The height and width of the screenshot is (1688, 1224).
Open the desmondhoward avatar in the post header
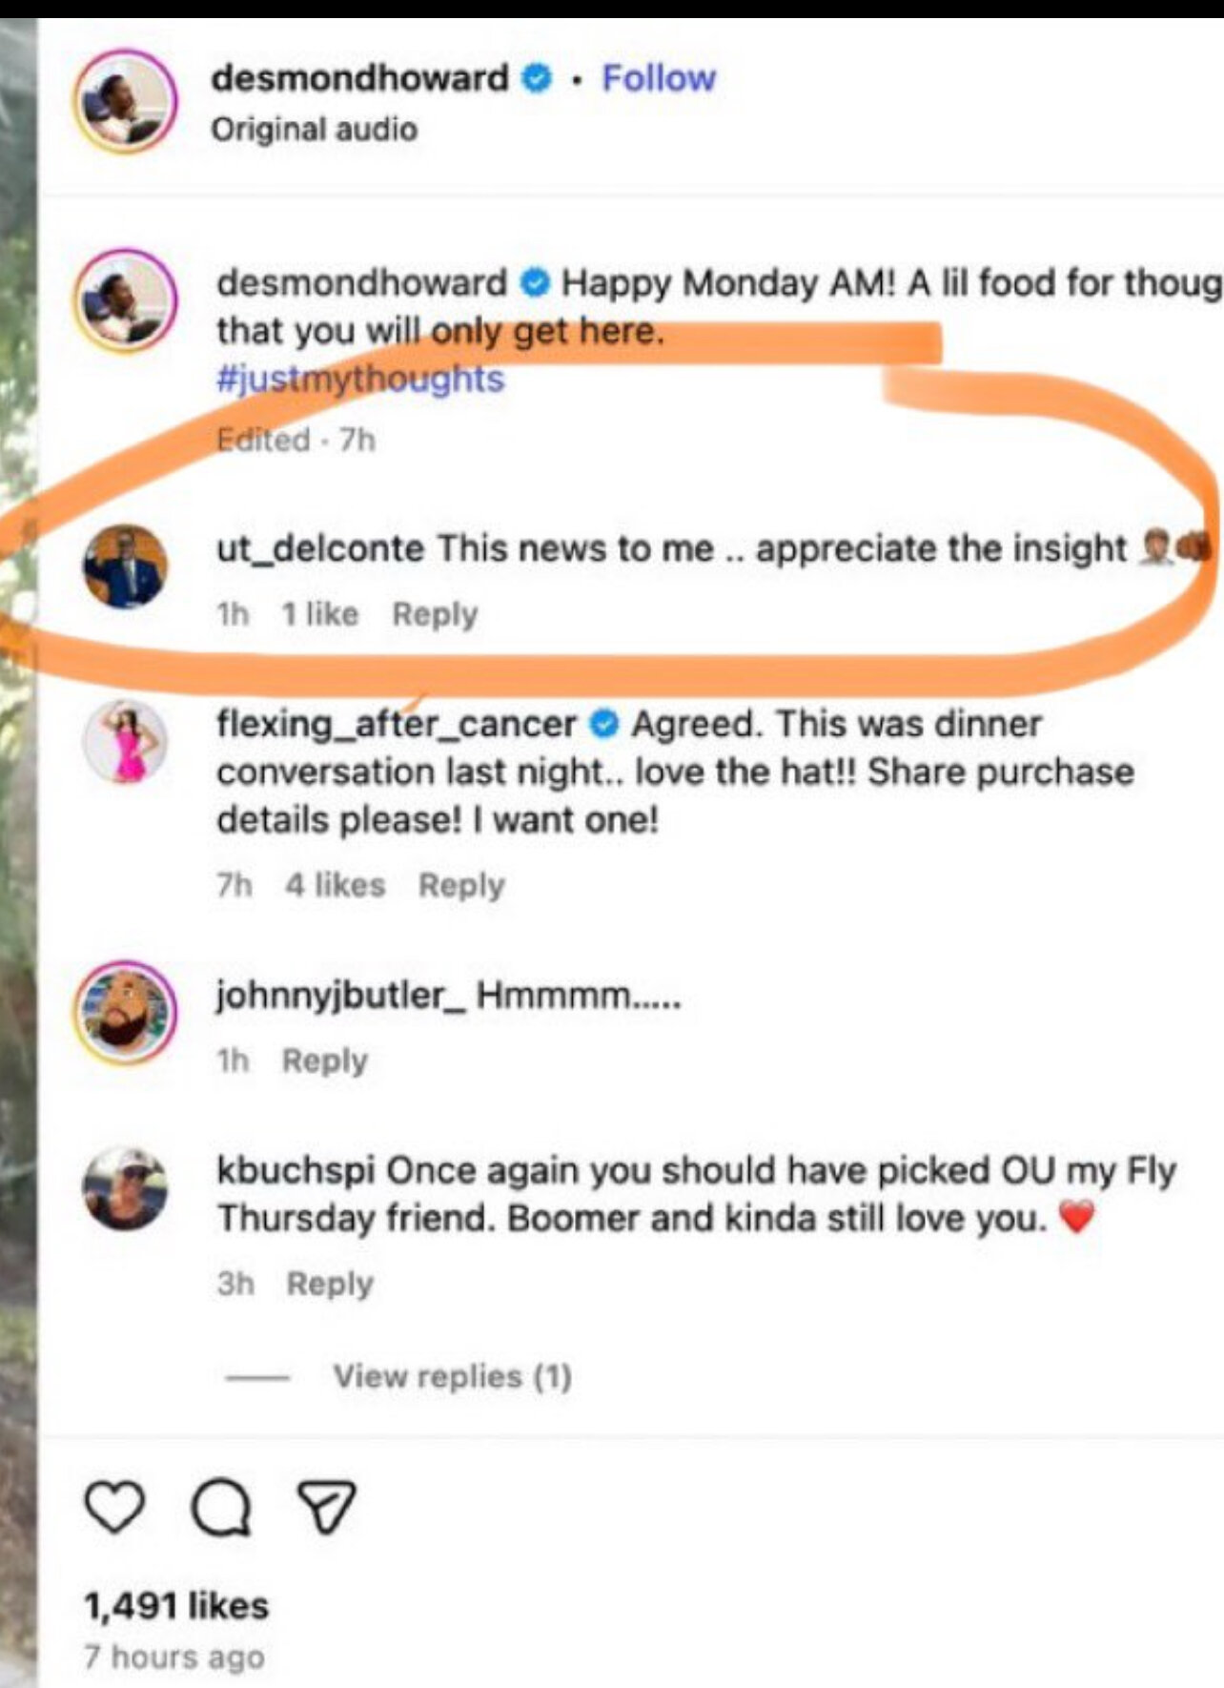point(126,102)
